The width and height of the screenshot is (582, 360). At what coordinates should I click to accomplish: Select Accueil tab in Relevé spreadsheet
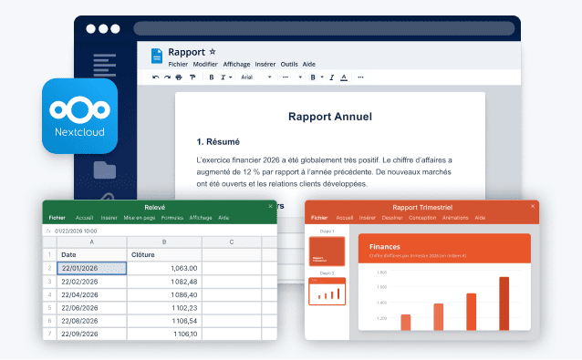pos(84,218)
